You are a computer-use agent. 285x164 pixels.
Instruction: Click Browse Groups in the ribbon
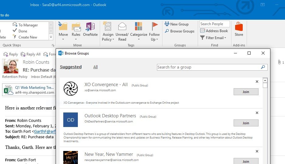click(x=179, y=31)
